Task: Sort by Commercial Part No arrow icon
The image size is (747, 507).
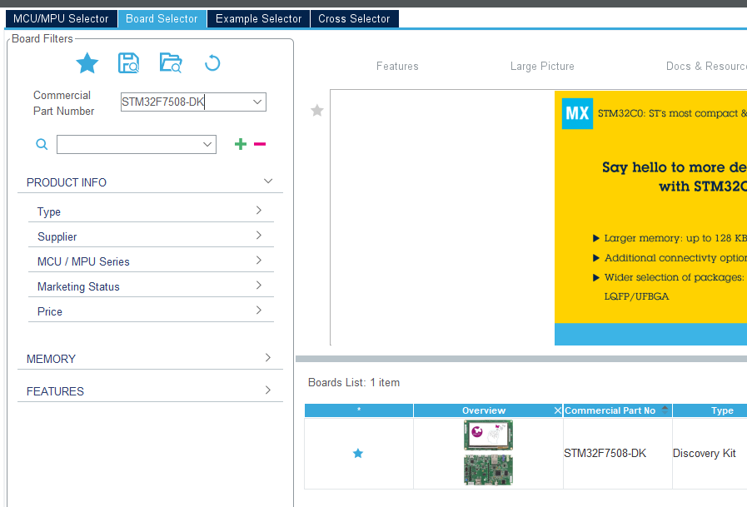Action: click(665, 410)
